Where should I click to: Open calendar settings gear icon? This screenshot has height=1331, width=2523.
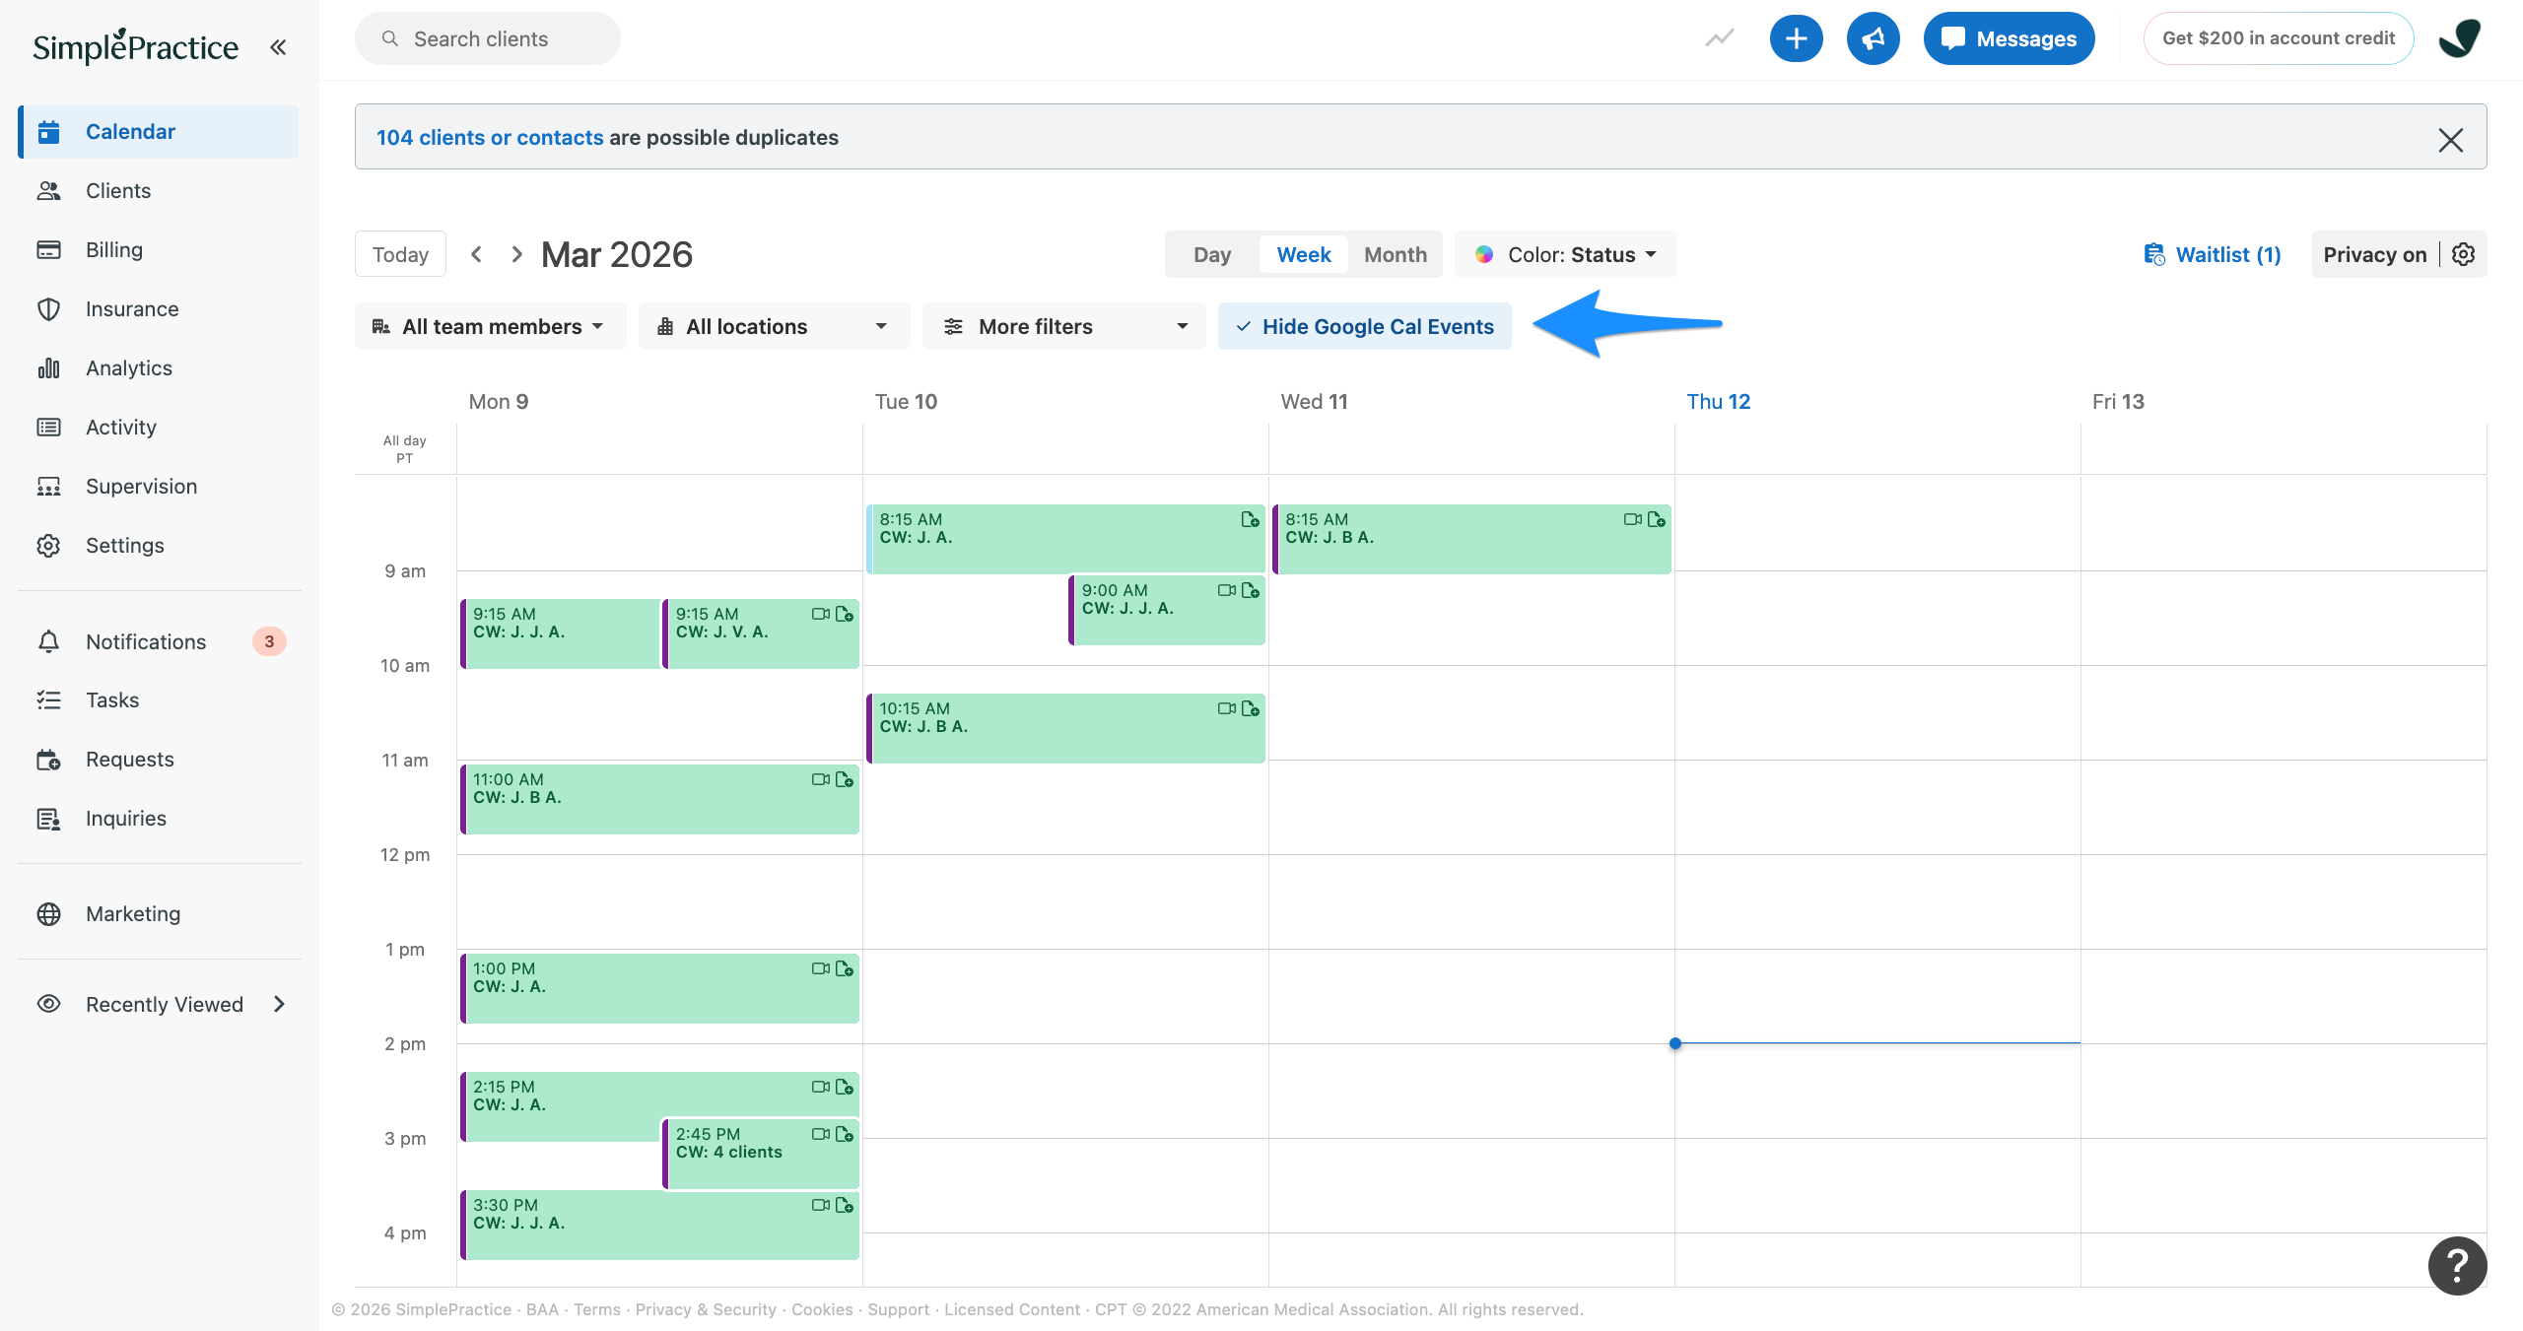[2464, 254]
